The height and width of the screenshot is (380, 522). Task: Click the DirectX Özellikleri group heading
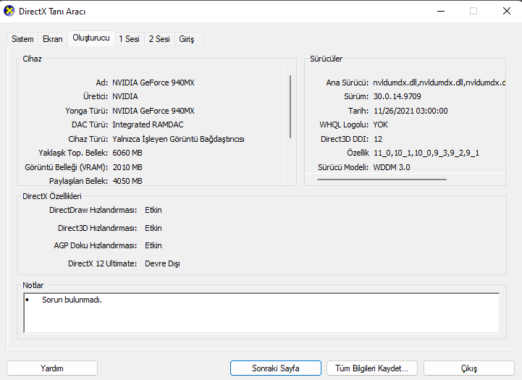click(x=52, y=196)
